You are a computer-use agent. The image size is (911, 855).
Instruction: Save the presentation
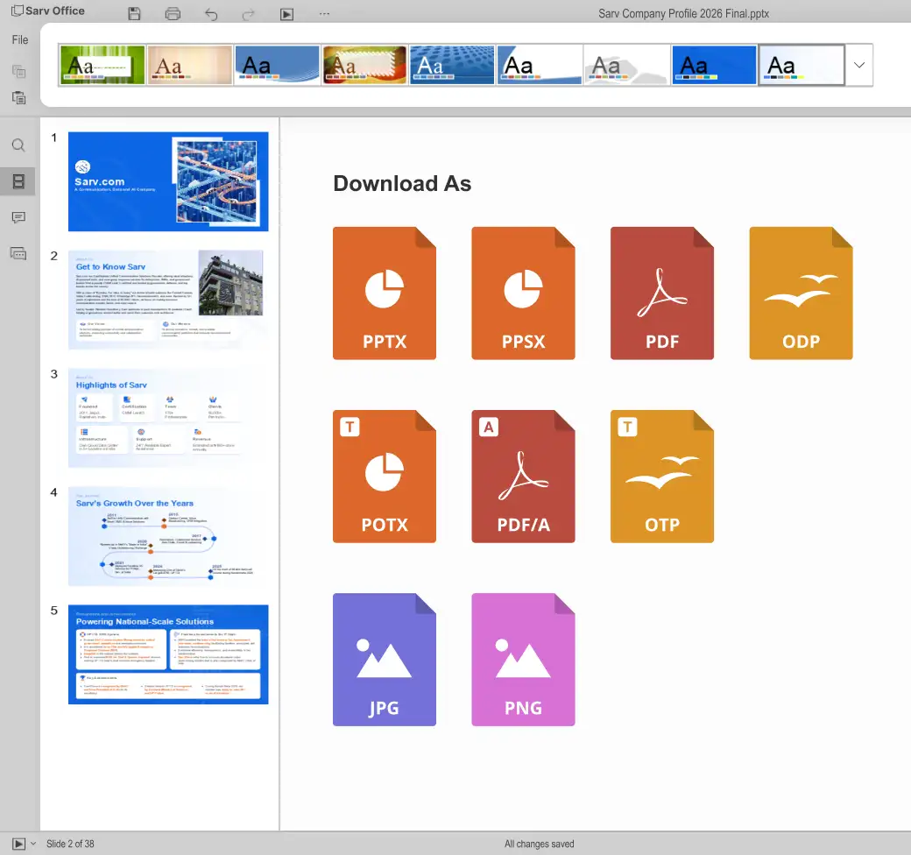(x=132, y=13)
